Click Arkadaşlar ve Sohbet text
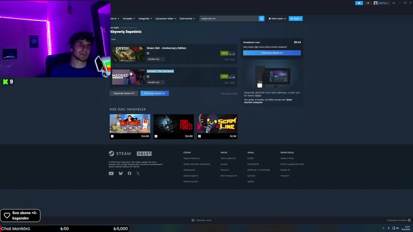The width and height of the screenshot is (413, 232). tap(397, 220)
